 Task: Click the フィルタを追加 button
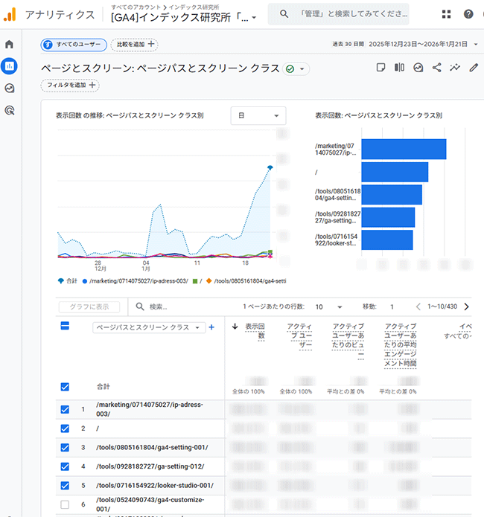click(x=71, y=86)
